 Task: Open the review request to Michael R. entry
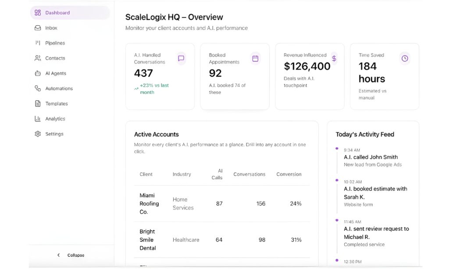point(376,232)
